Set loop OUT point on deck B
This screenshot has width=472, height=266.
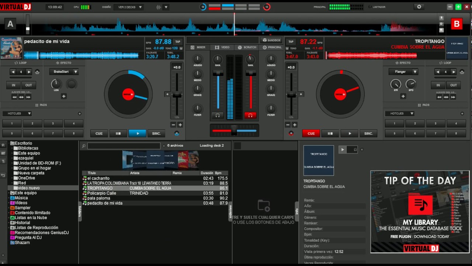tap(454, 85)
